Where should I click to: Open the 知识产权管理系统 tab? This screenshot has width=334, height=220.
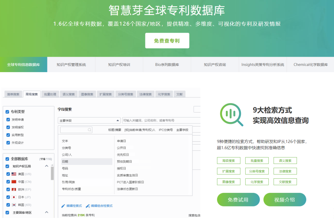tap(71, 64)
